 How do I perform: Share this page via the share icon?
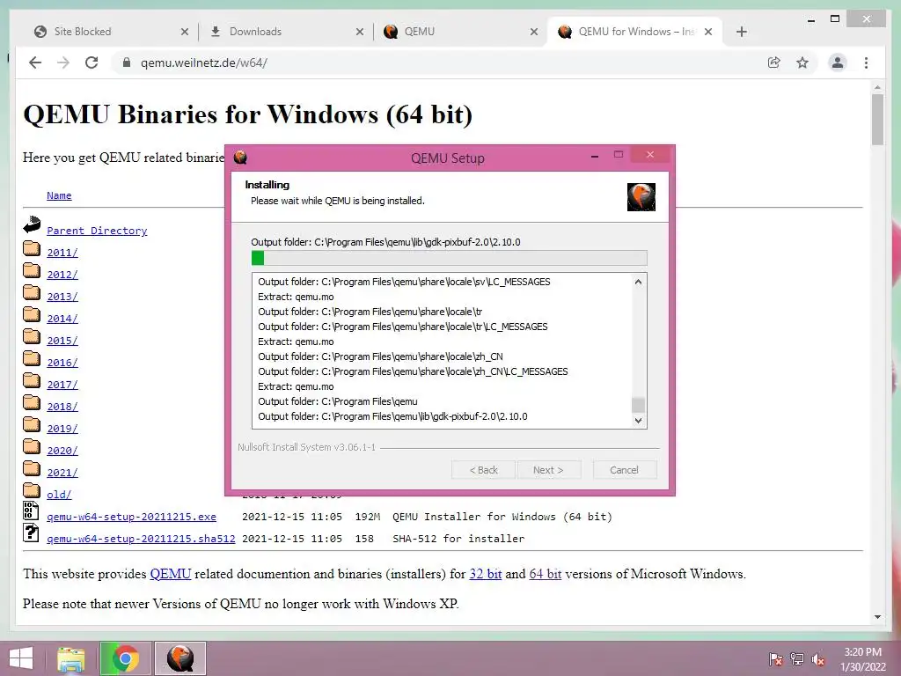pos(774,62)
